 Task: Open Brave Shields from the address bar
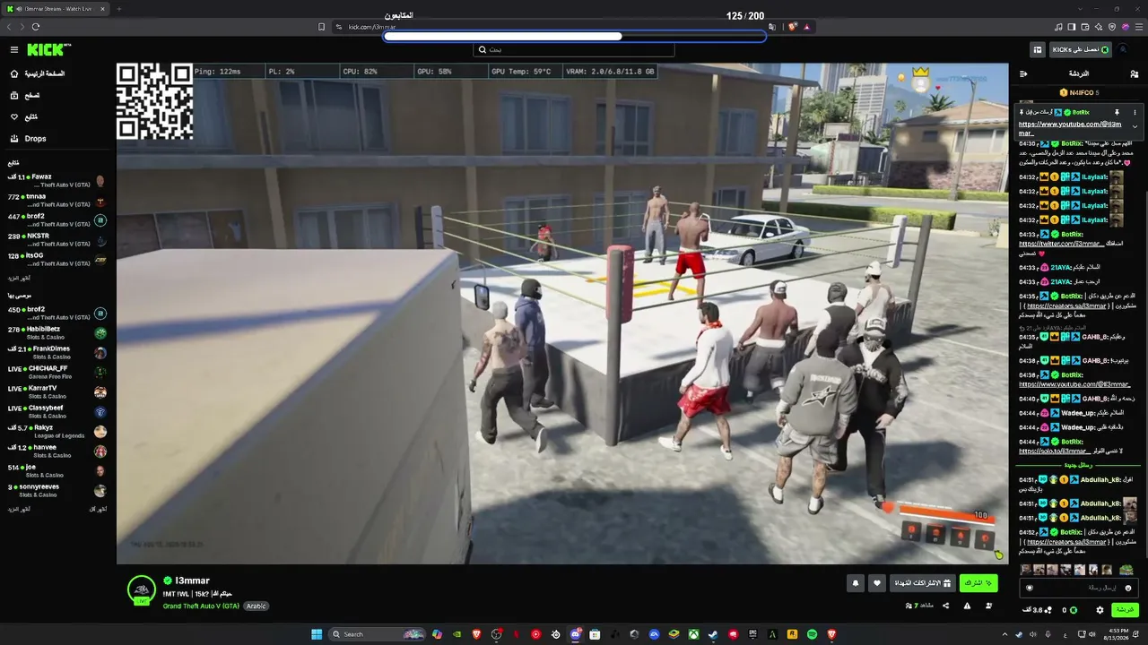pyautogui.click(x=793, y=27)
